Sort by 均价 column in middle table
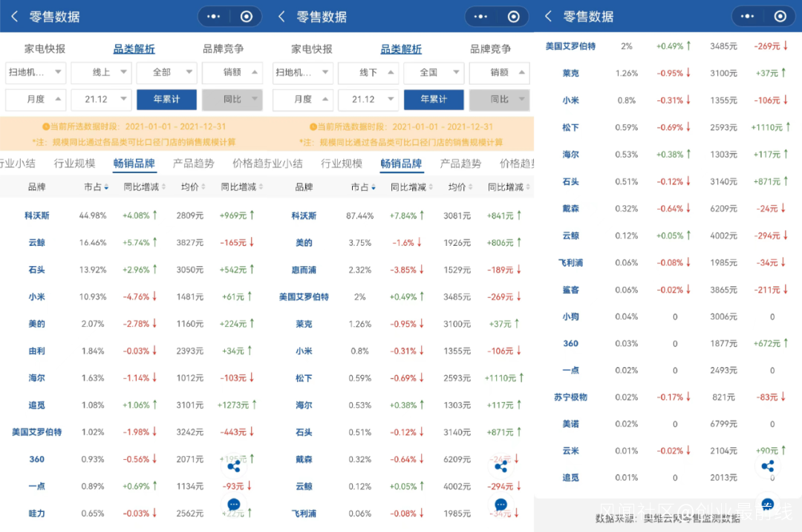802x532 pixels. 460,187
